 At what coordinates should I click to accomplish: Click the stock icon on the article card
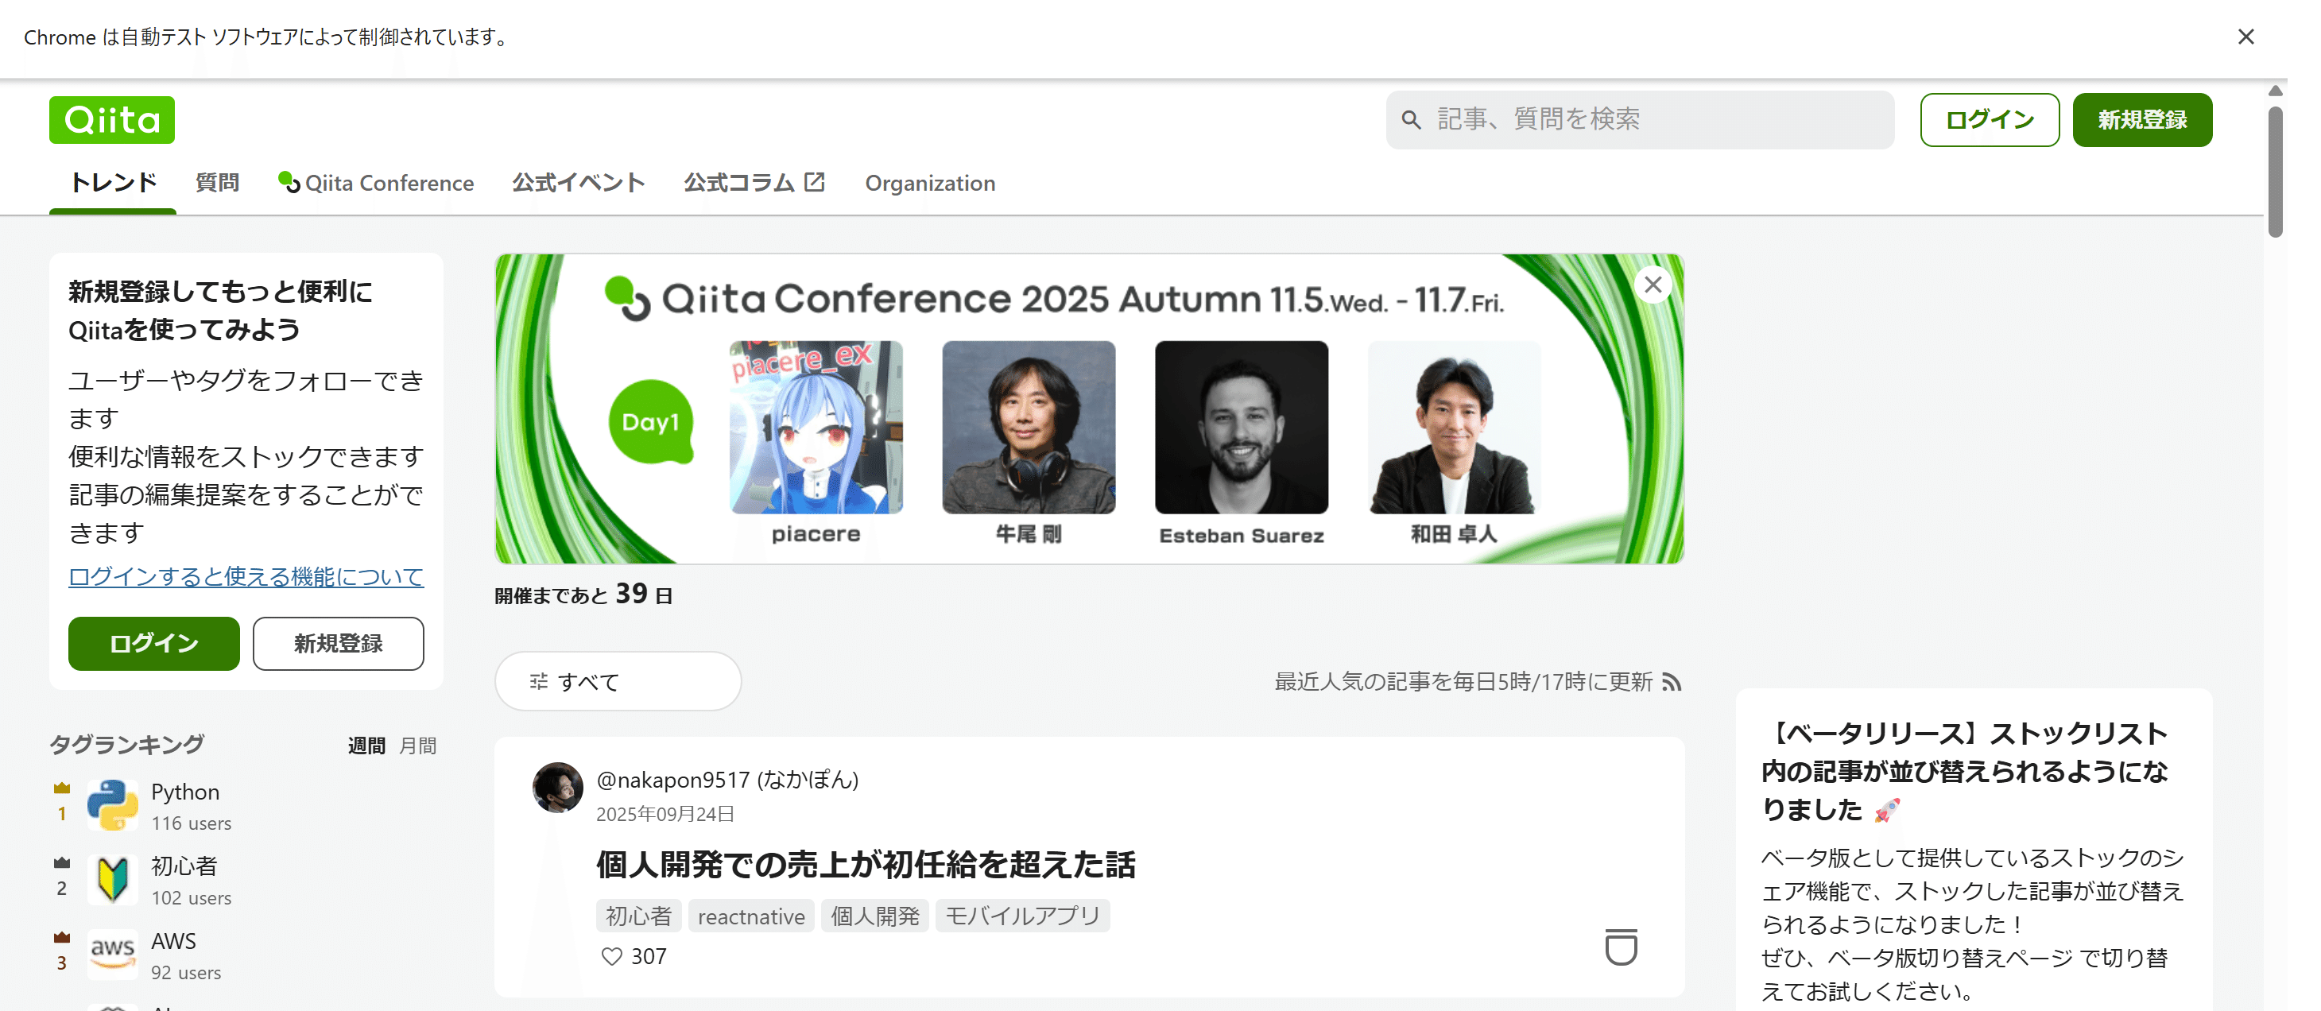[1620, 947]
